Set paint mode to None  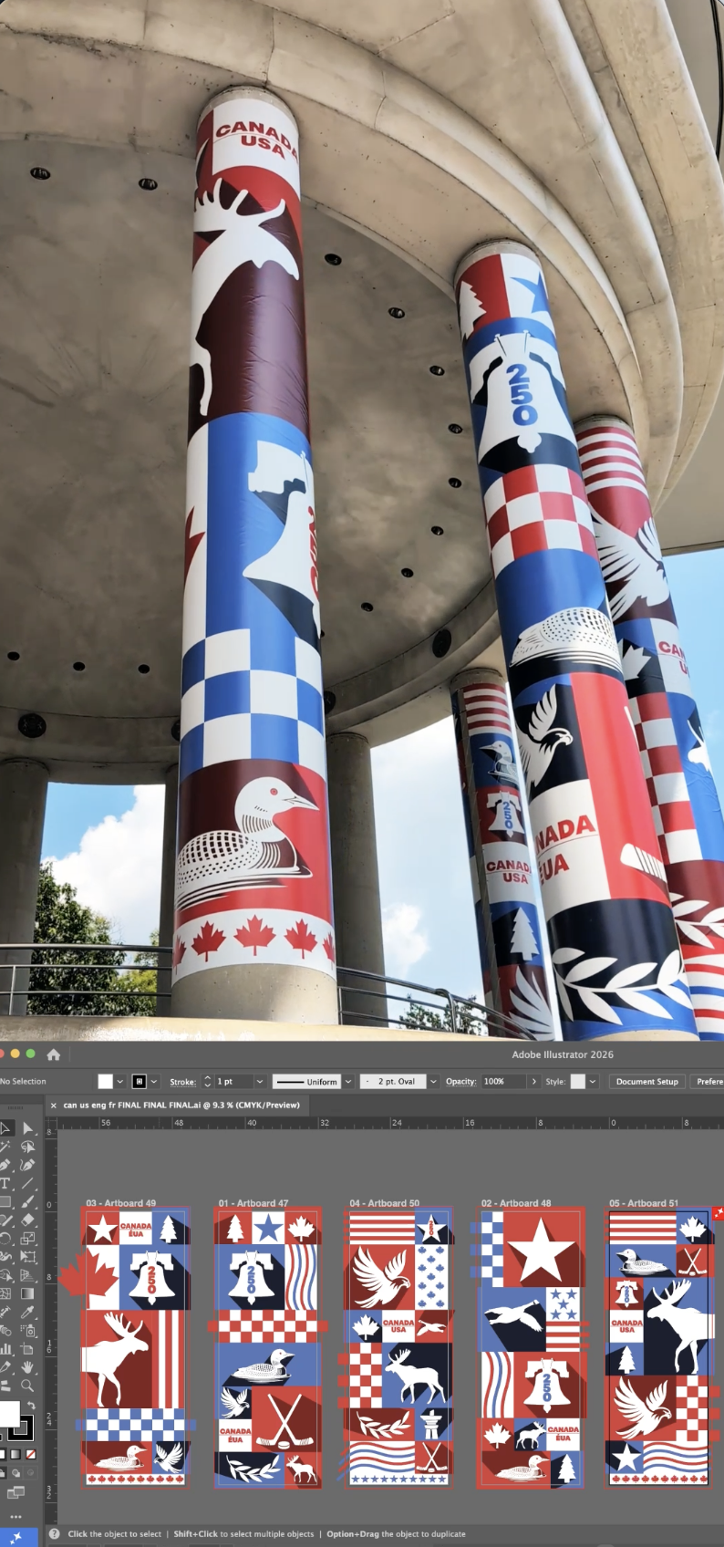tap(31, 1454)
